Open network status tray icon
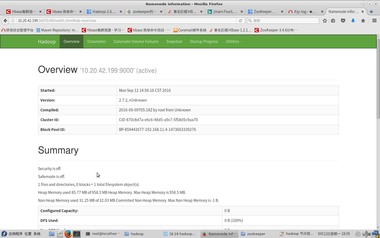 (x=375, y=234)
